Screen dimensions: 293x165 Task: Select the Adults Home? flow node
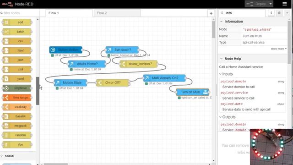click(x=87, y=64)
